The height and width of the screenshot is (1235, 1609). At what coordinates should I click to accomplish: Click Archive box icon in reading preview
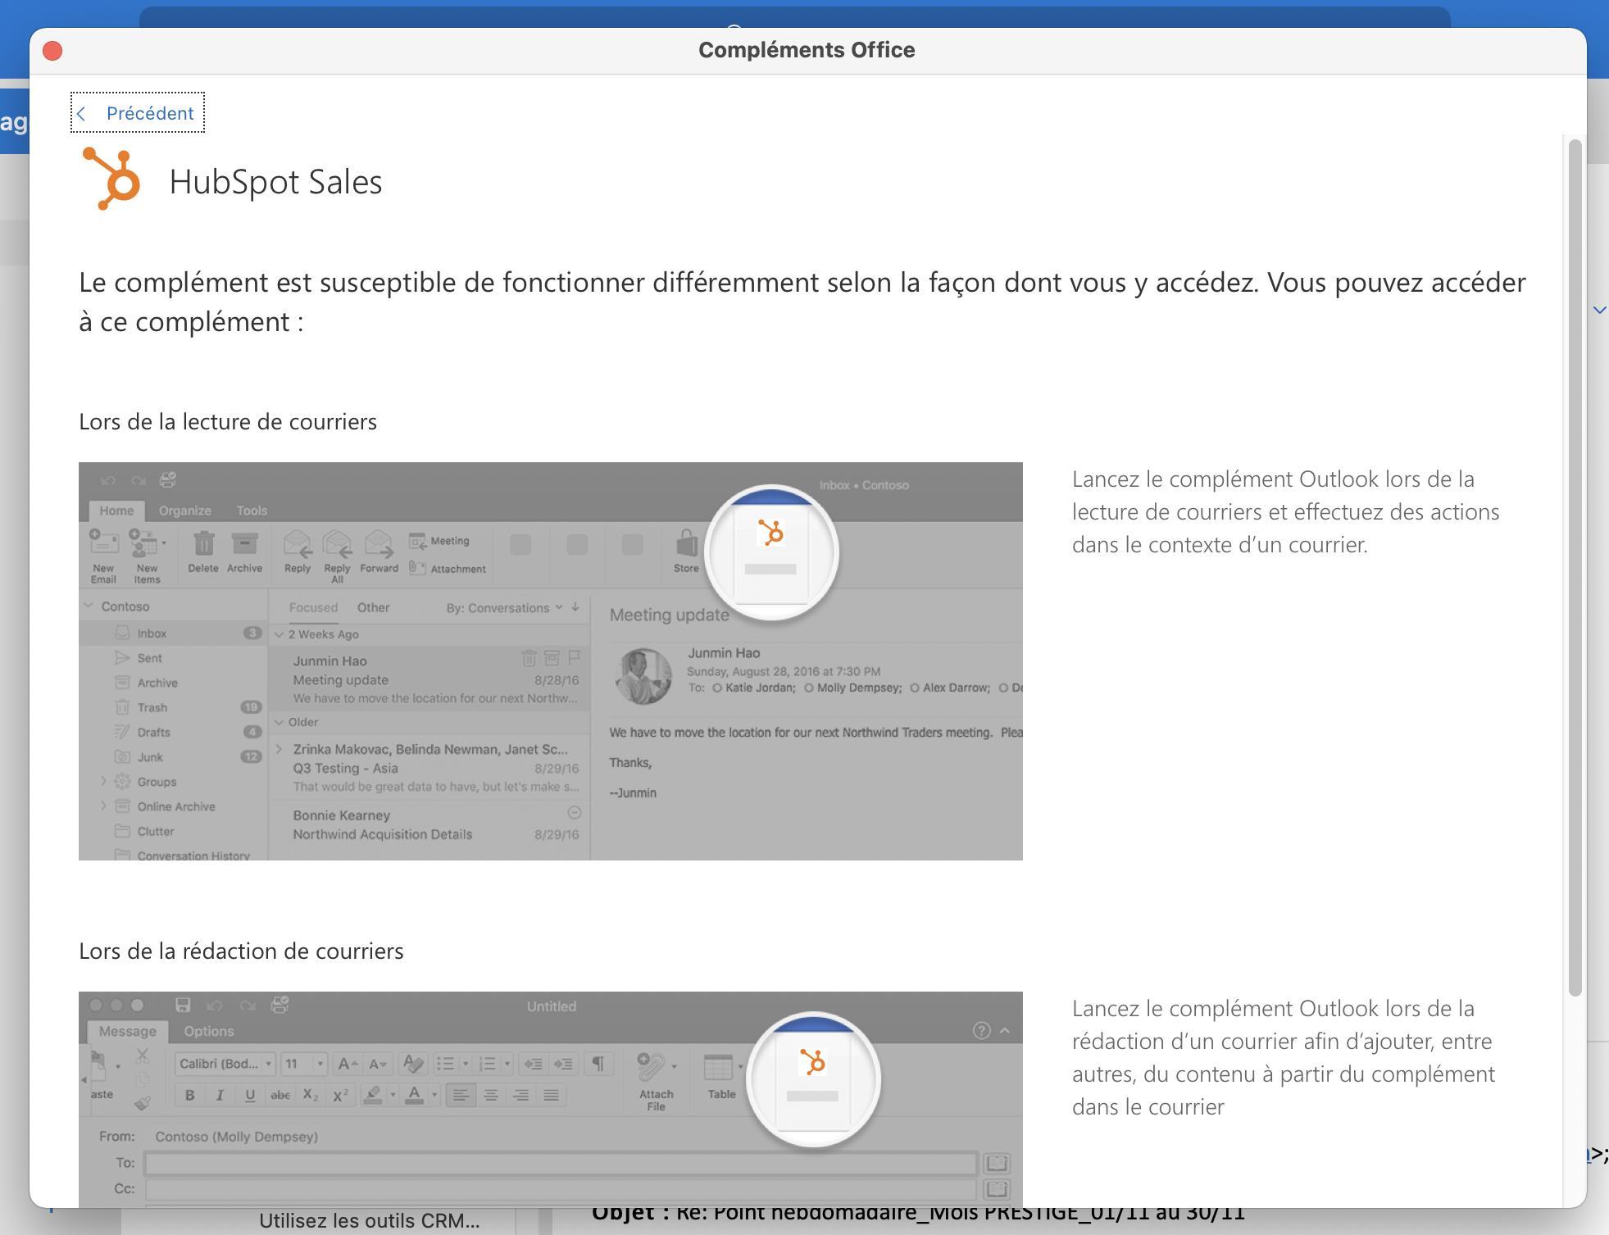point(244,544)
